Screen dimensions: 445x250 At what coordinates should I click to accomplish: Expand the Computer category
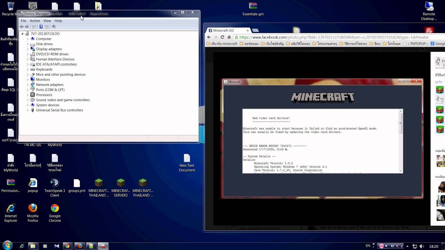coord(28,39)
